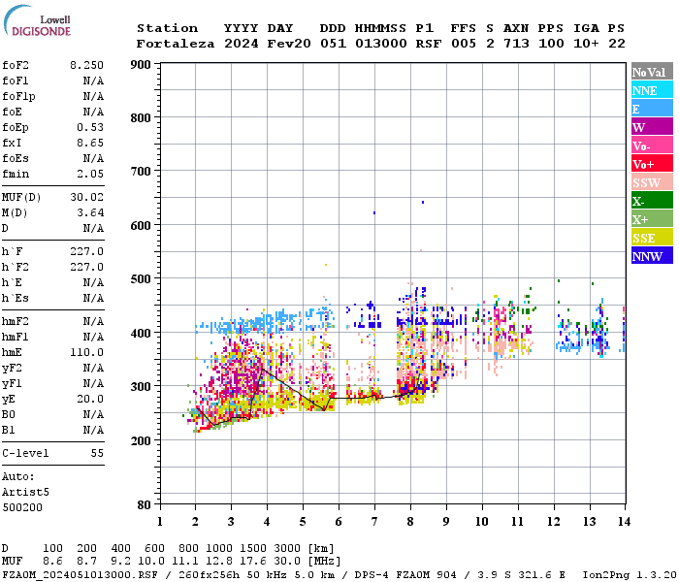The image size is (679, 582).
Task: Select the SSE yellow legend swatch
Action: 652,238
